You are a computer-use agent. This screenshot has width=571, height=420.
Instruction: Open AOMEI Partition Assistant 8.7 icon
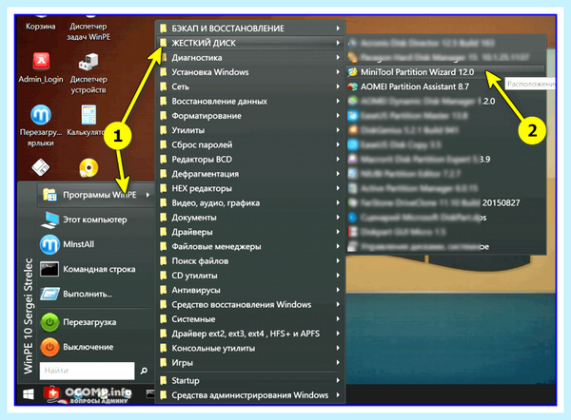(x=352, y=86)
